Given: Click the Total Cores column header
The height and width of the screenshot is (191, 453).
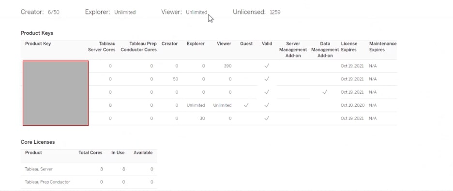Looking at the screenshot, I should pos(91,153).
